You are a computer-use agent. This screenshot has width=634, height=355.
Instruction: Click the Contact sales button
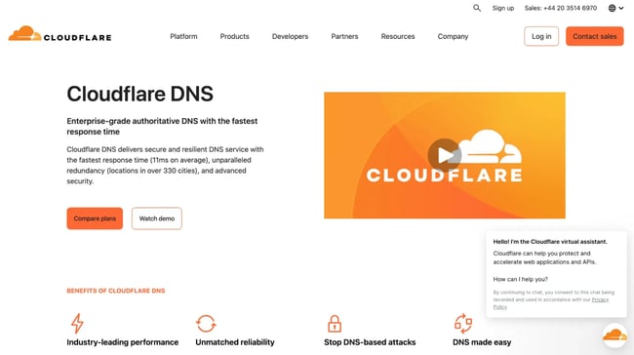click(x=594, y=36)
